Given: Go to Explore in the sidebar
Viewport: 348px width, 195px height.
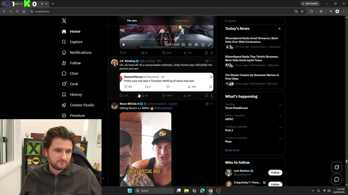Looking at the screenshot, I should click(72, 42).
